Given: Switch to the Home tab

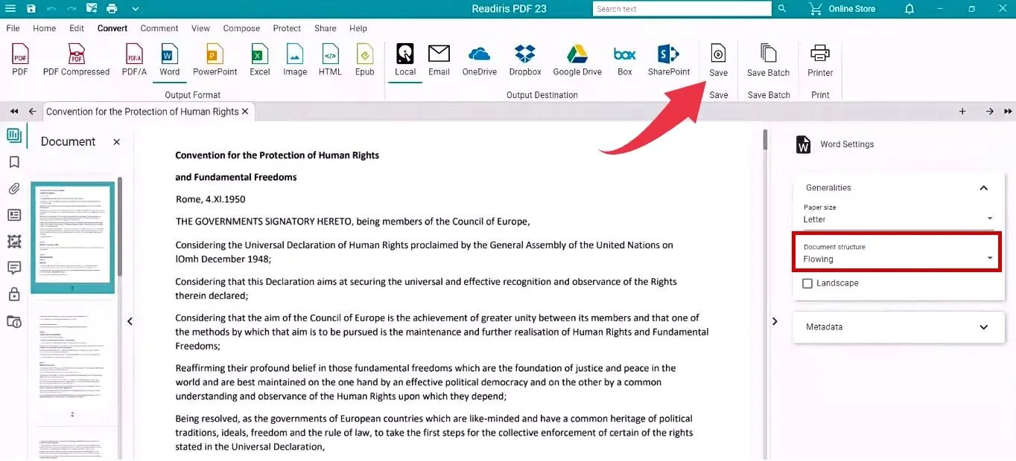Looking at the screenshot, I should coord(45,28).
